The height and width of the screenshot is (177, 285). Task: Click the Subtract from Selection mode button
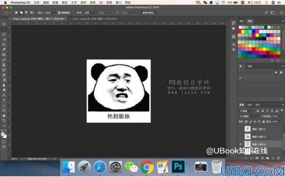click(27, 13)
